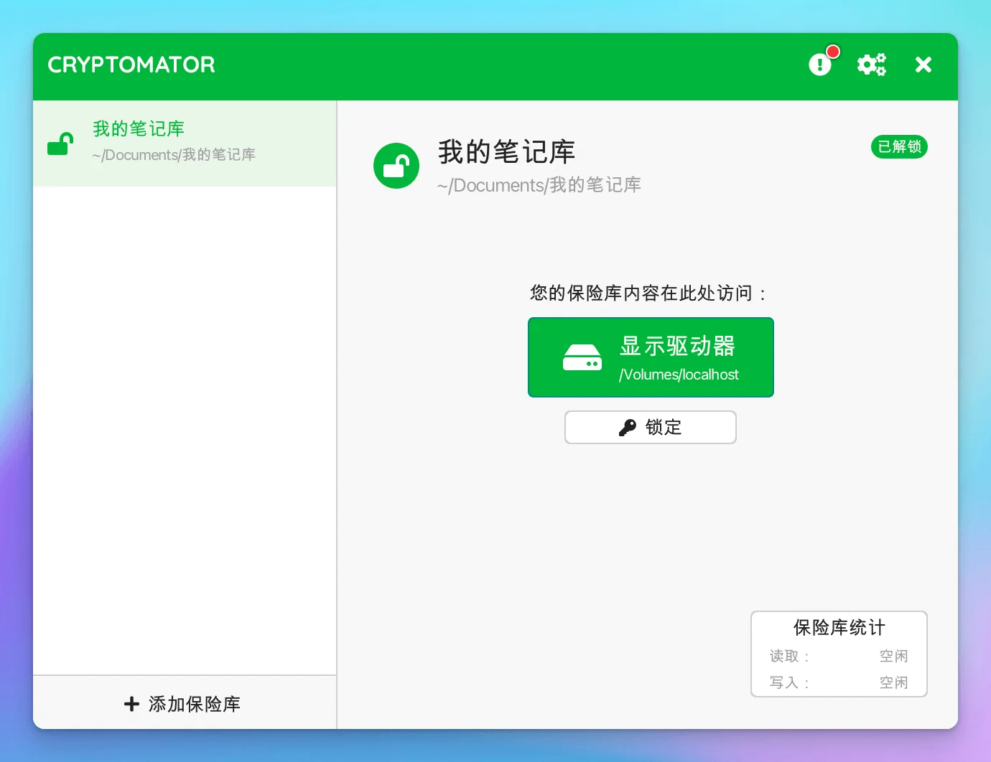Open preferences via the gears icon
991x762 pixels.
(x=872, y=65)
